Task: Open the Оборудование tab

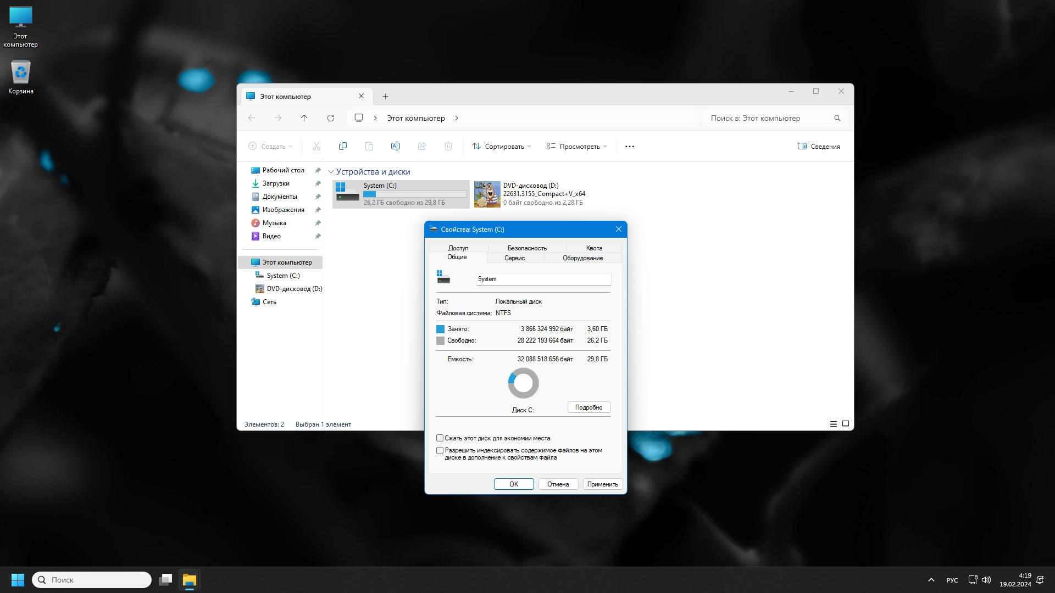Action: coord(582,258)
